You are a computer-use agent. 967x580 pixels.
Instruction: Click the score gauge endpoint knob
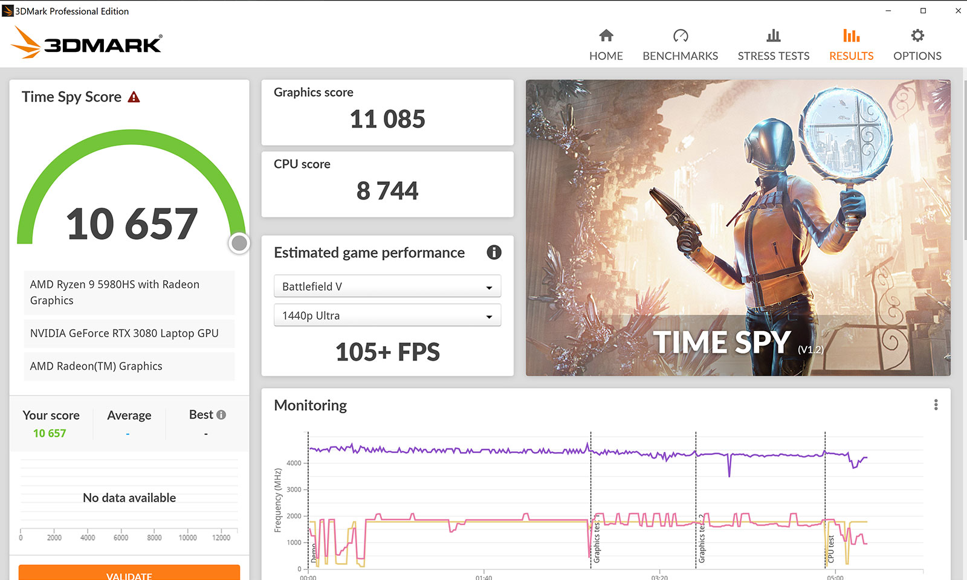239,243
